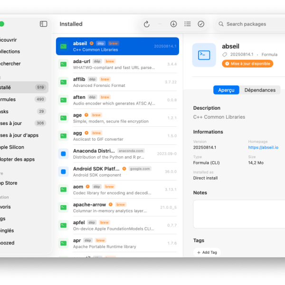The height and width of the screenshot is (285, 285).
Task: Click the orange update badge beside age
Action: point(86,115)
